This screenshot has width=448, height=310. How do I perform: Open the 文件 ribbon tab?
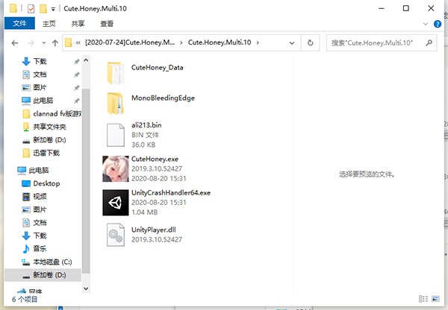[19, 23]
